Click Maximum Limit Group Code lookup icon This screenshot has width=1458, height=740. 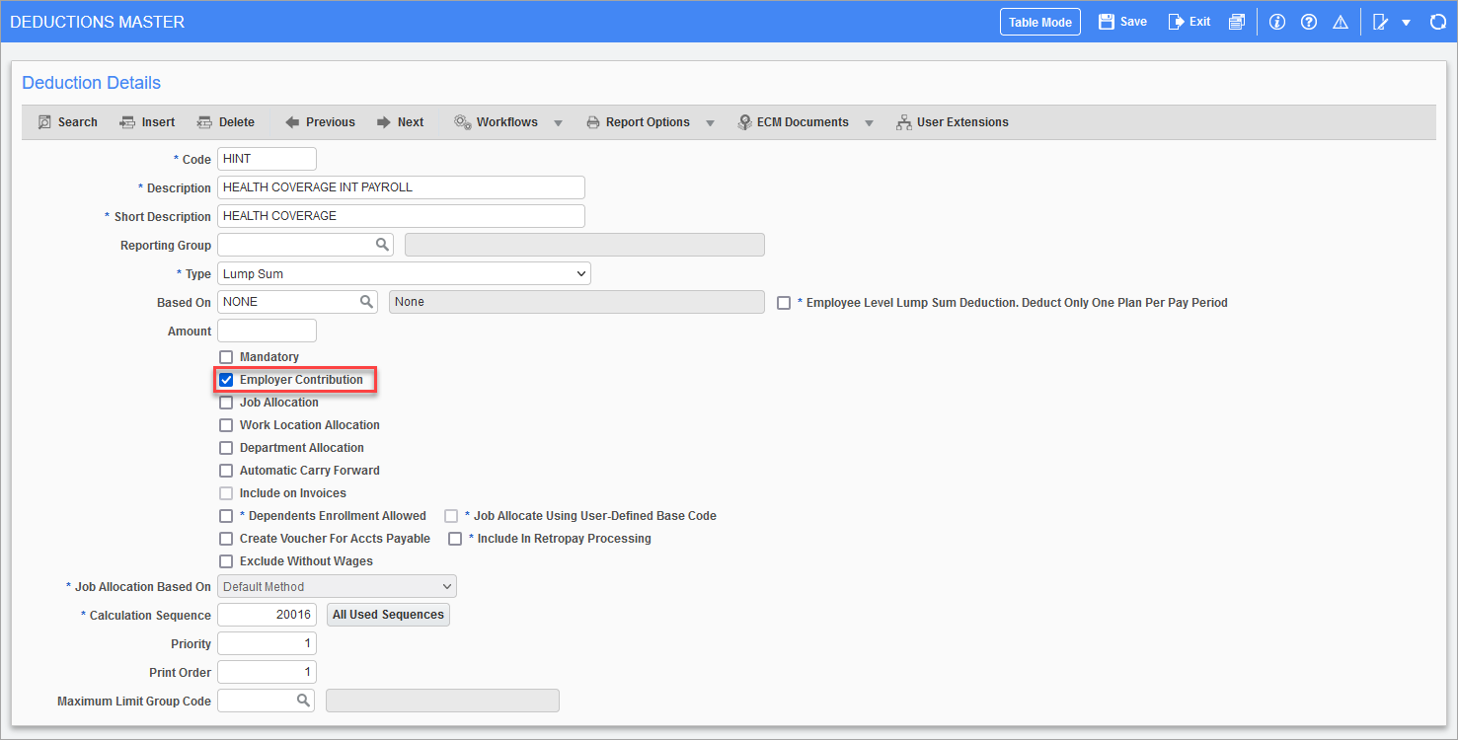point(303,701)
